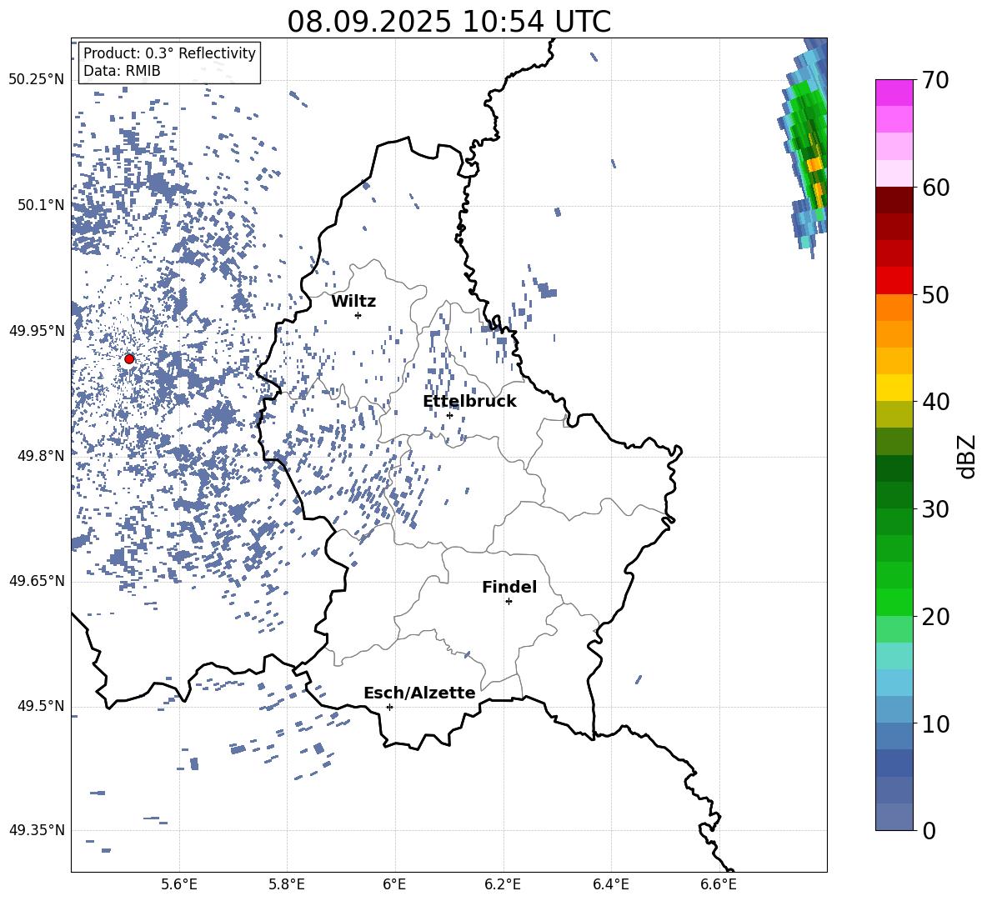The height and width of the screenshot is (901, 987).
Task: Click the 0 colorbar tick label
Action: 928,830
